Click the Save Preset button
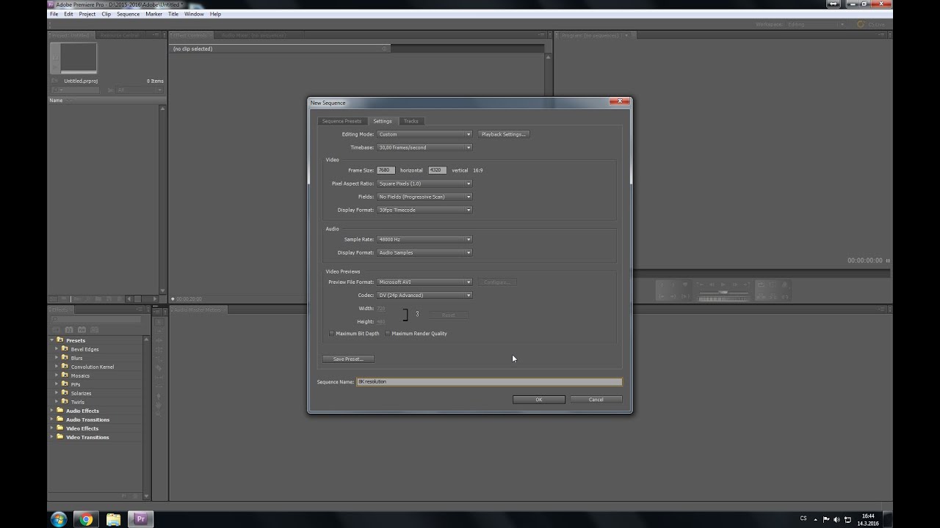The width and height of the screenshot is (940, 528). (x=348, y=359)
